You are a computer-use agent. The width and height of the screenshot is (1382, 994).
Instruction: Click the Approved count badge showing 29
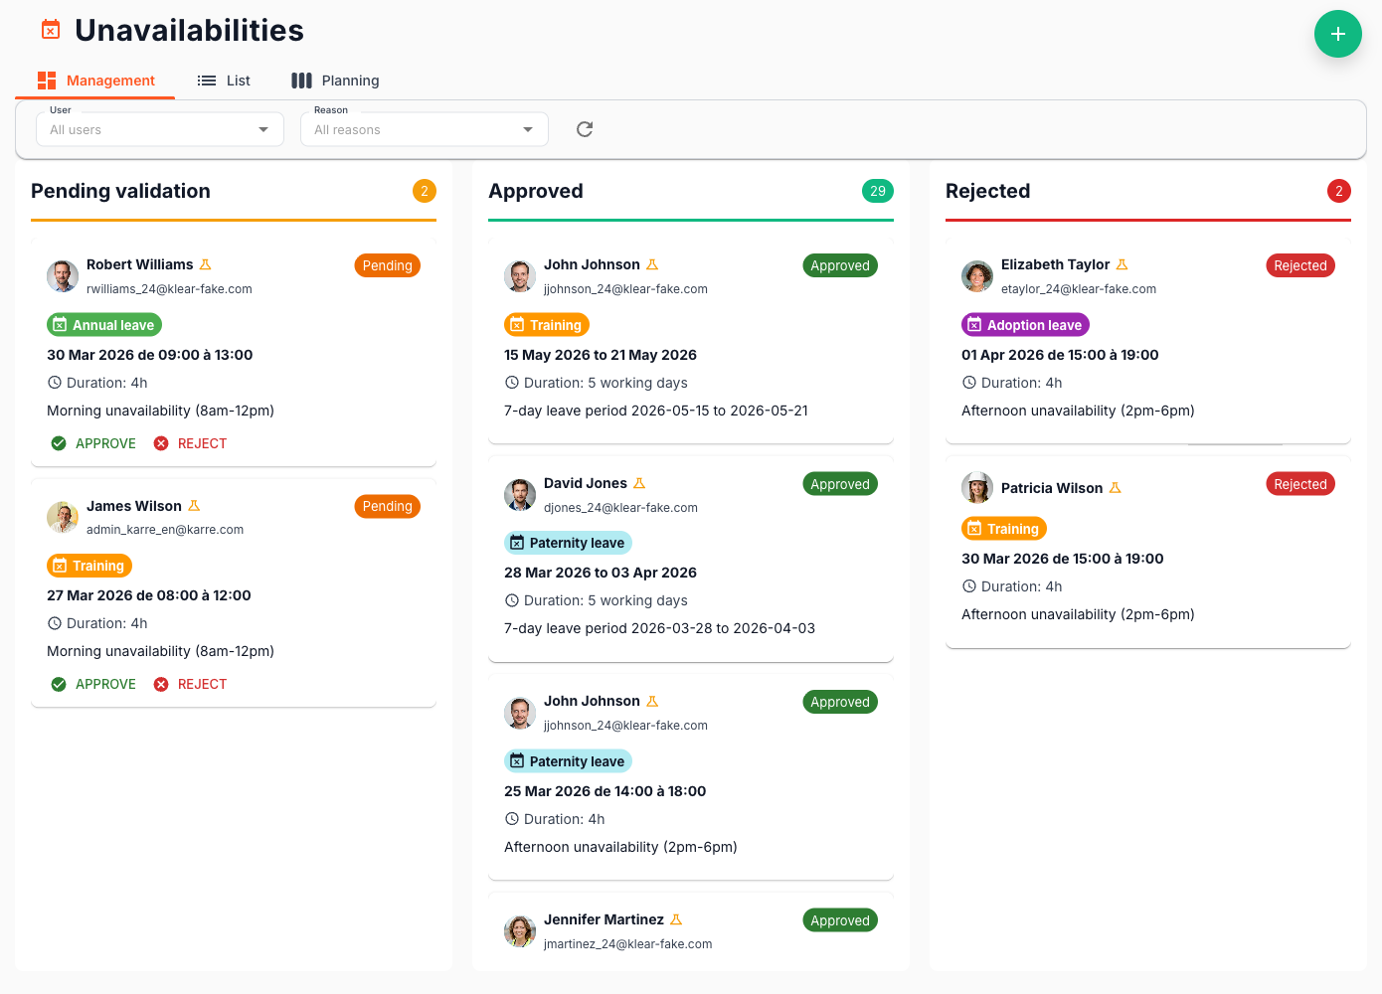(878, 191)
